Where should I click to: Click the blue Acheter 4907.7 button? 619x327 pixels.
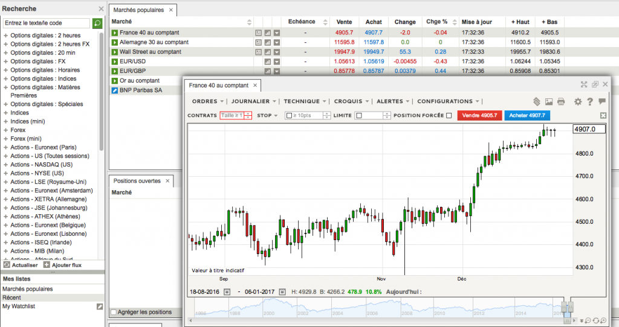[527, 115]
